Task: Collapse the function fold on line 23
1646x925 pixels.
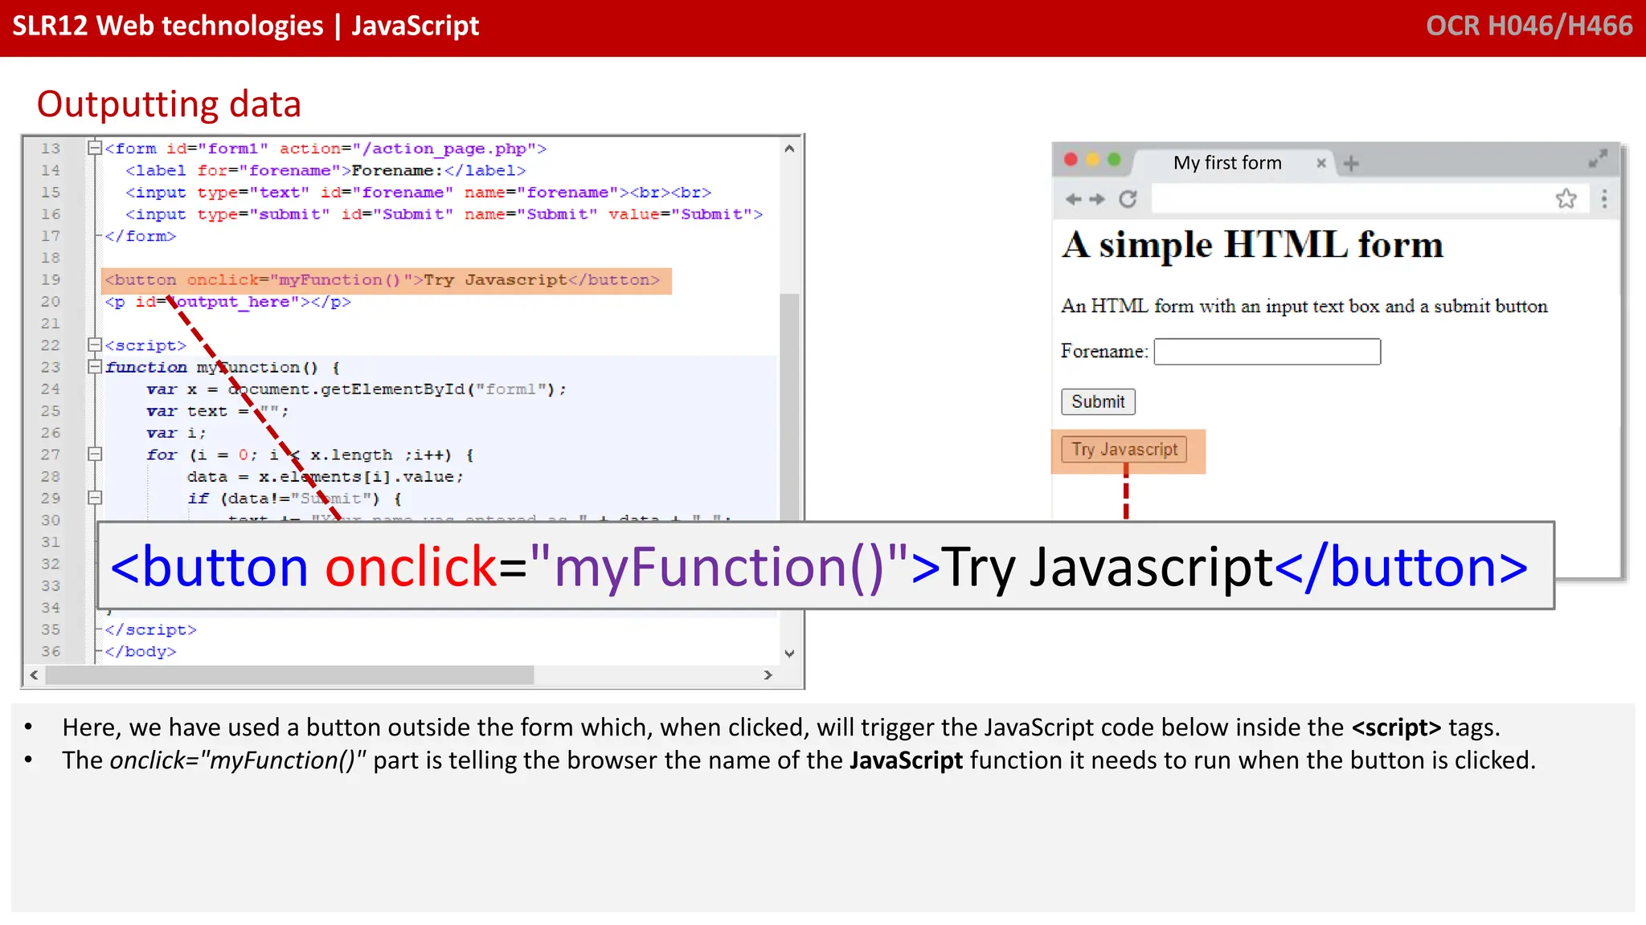Action: pyautogui.click(x=95, y=366)
